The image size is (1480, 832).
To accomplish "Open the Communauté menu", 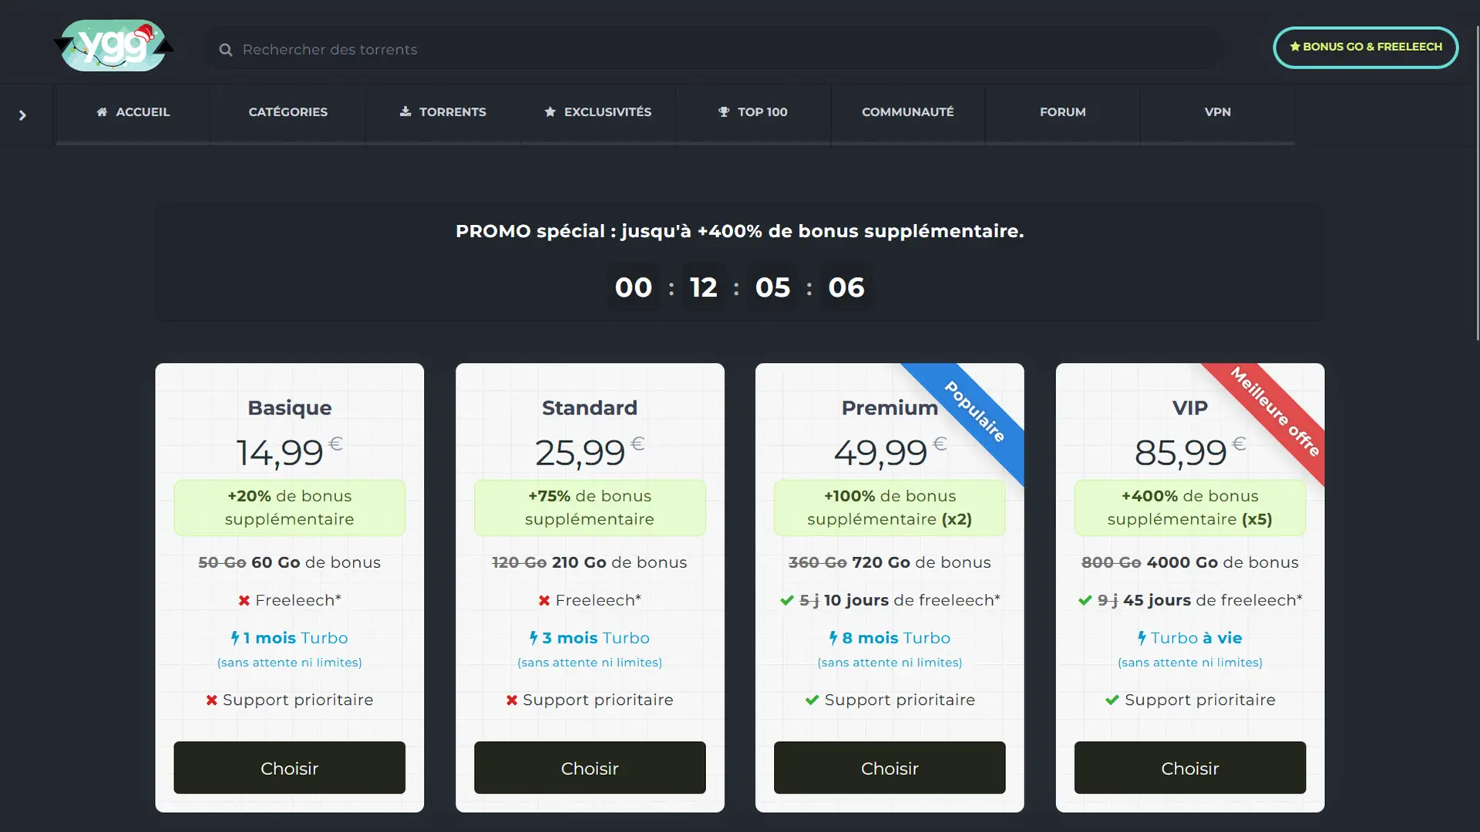I will (x=908, y=112).
